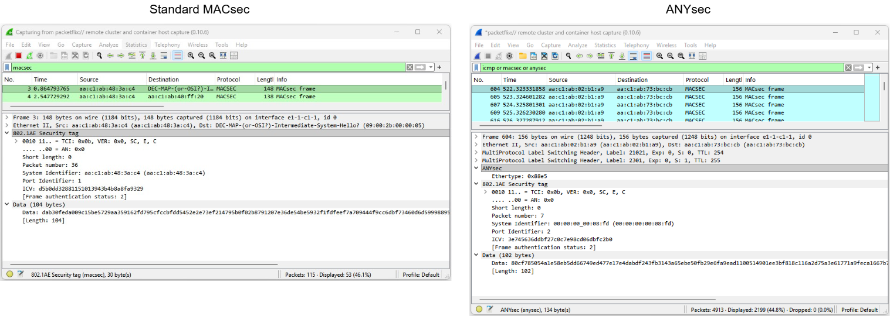This screenshot has height=316, width=890.
Task: Select packet 607 in the ANYsec packet list
Action: point(668,105)
